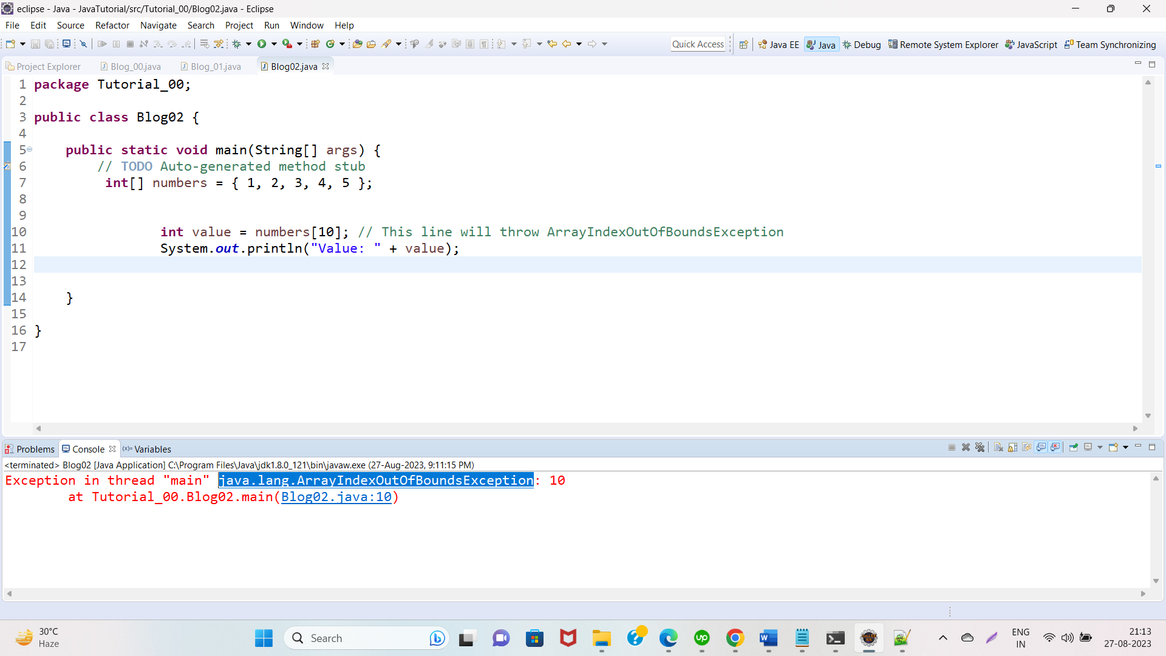The image size is (1166, 656).
Task: Toggle Pin Console button
Action: 1073,447
